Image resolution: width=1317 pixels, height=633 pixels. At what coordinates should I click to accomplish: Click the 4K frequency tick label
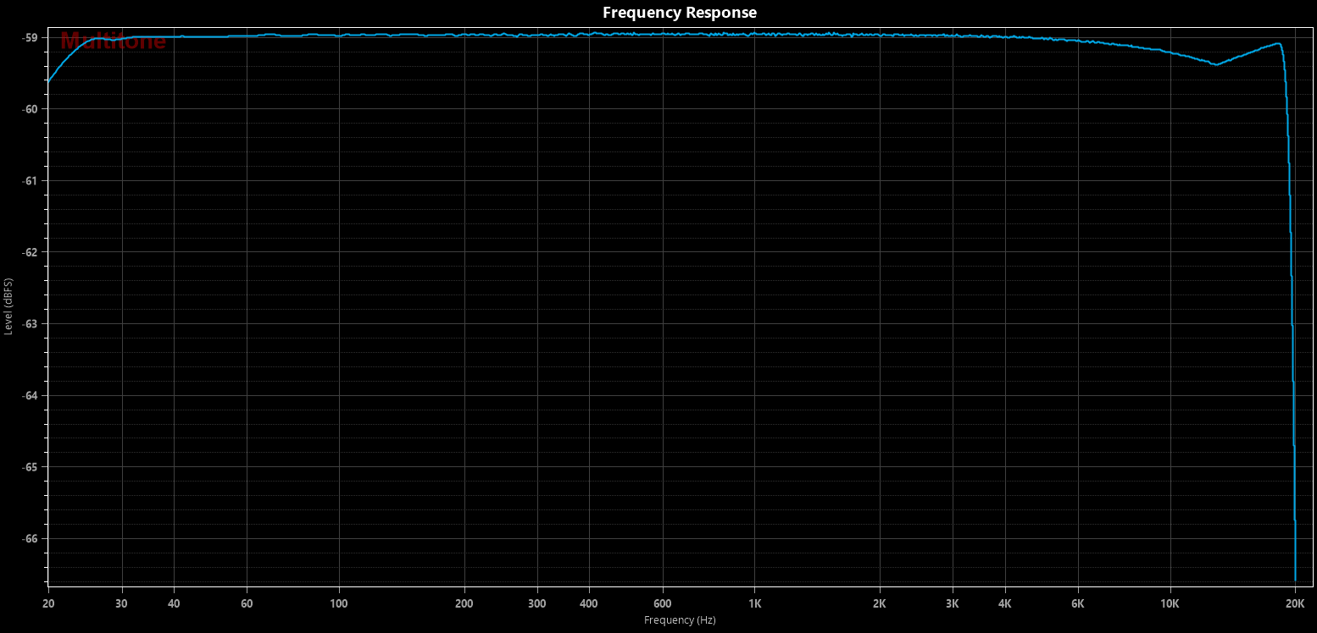(1005, 603)
